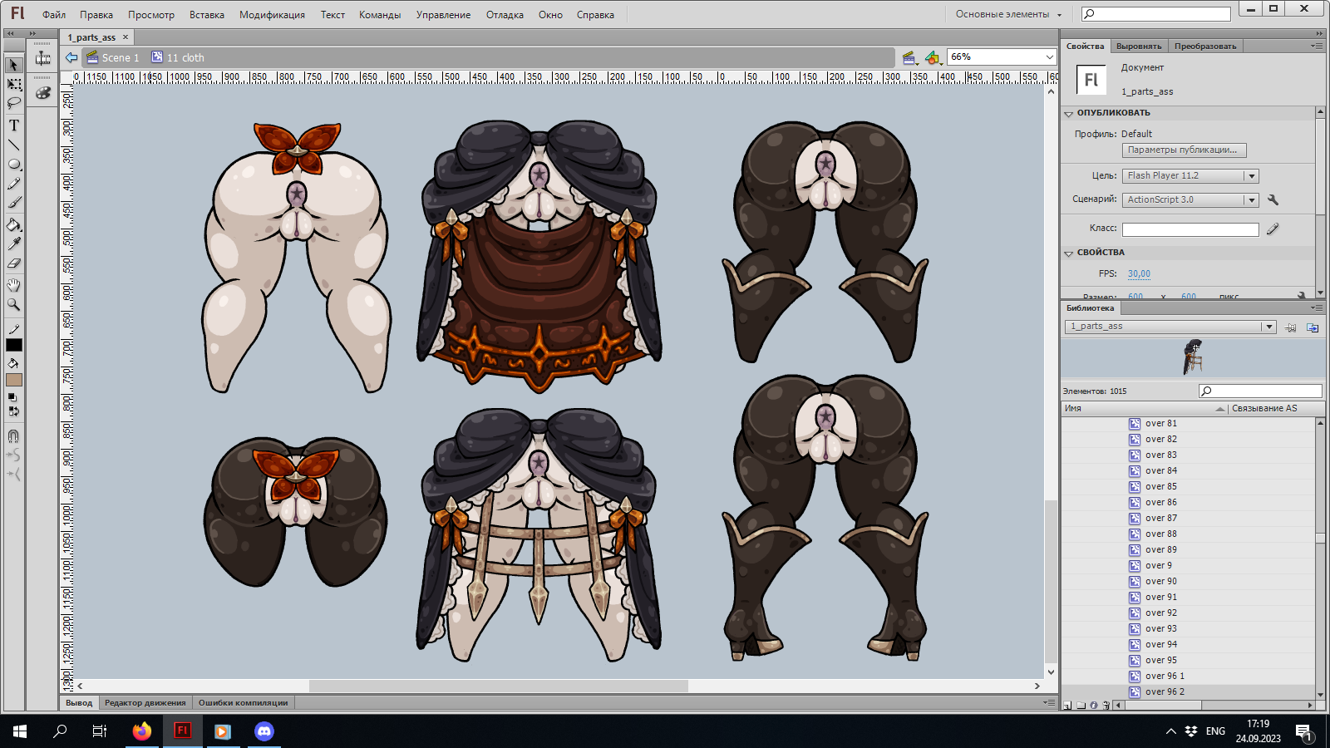Viewport: 1330px width, 748px height.
Task: Click the ActionScript settings wrench icon
Action: pos(1273,199)
